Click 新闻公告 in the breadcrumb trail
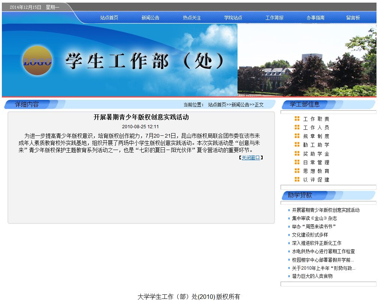This screenshot has height=303, width=384. 241,105
